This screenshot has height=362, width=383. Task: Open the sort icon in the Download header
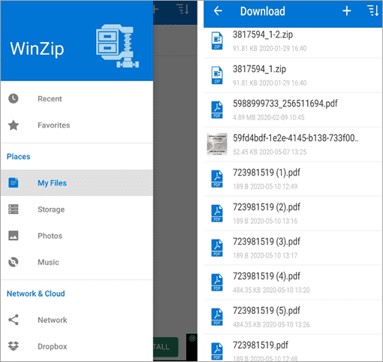pos(372,11)
